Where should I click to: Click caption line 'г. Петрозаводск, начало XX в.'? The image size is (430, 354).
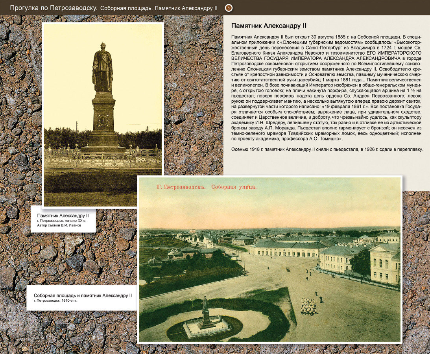62,220
